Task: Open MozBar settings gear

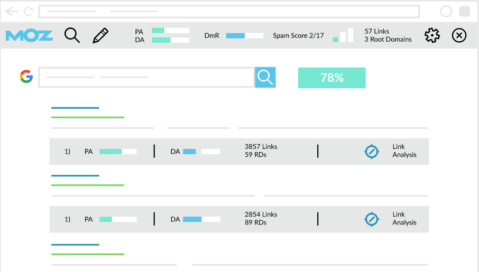Action: click(432, 35)
